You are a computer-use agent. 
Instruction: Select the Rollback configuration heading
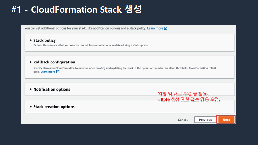pos(54,62)
